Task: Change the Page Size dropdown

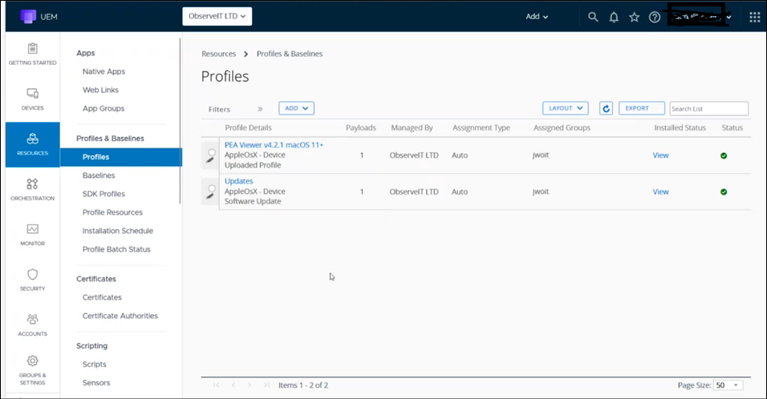Action: 728,385
